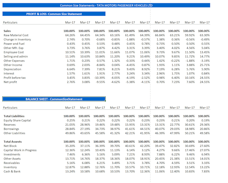Click the Equity Share Capital label
This screenshot has height=183, width=228.
point(17,120)
